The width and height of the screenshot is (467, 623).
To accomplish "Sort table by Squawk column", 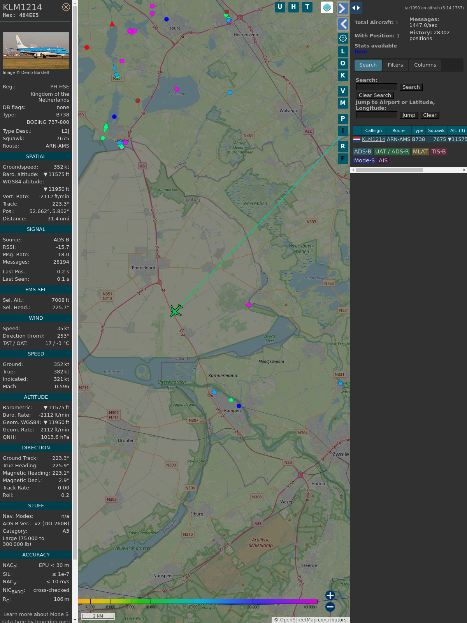I will click(436, 131).
